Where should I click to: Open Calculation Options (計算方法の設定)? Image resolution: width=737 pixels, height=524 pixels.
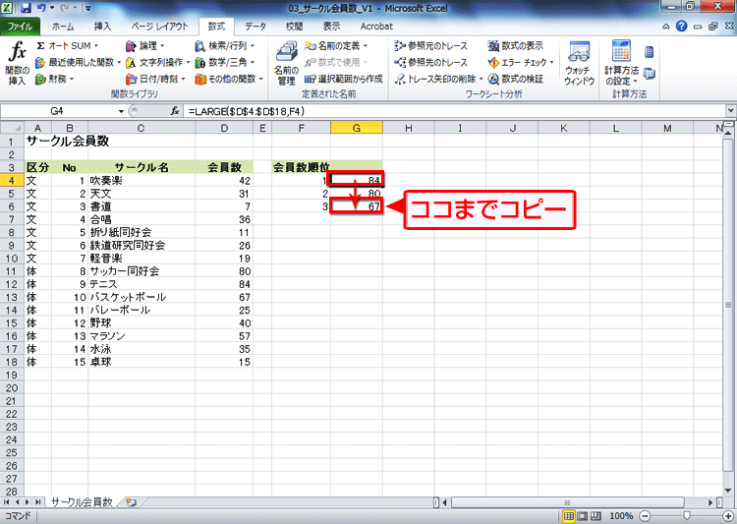[621, 64]
